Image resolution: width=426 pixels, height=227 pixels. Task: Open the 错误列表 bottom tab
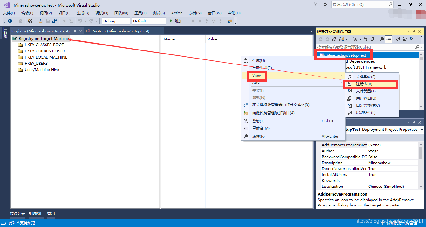[17, 214]
